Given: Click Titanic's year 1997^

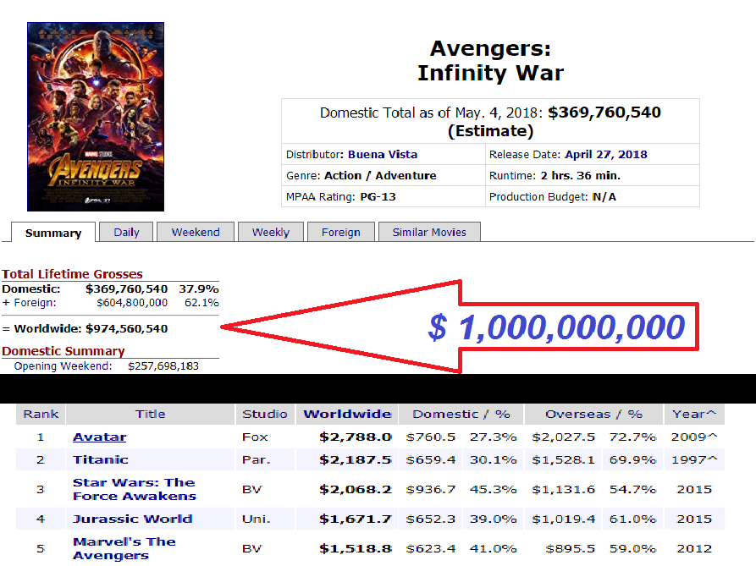Looking at the screenshot, I should tap(694, 459).
